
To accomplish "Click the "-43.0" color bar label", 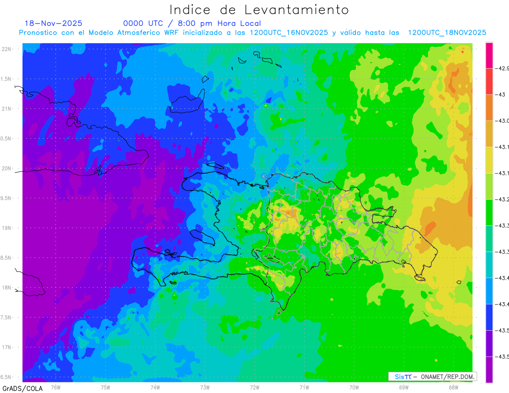I will coord(502,121).
